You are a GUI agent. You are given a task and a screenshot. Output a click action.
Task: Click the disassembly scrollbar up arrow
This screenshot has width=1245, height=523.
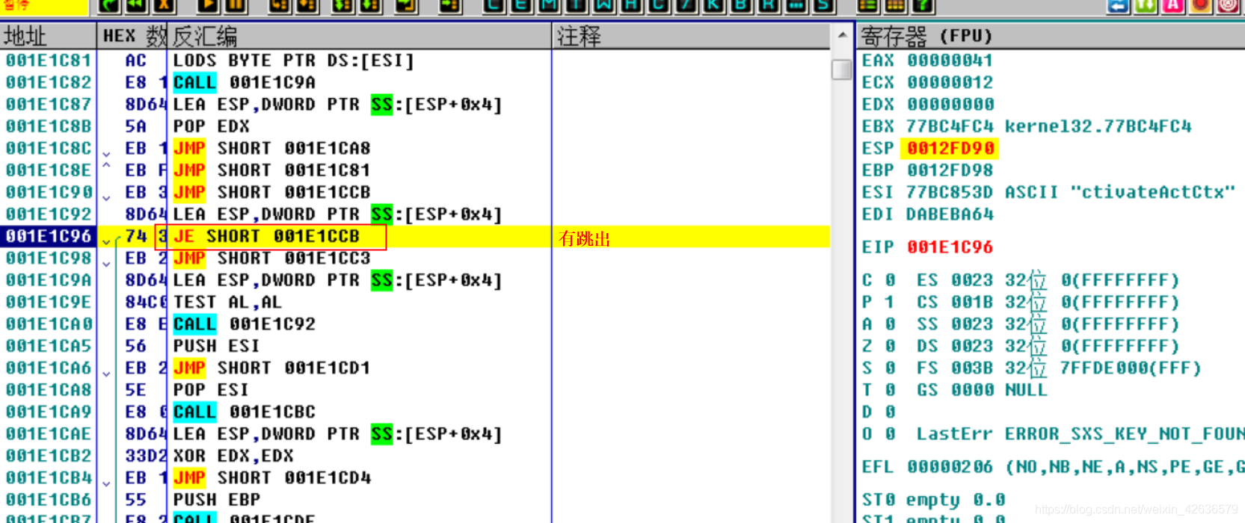point(842,36)
